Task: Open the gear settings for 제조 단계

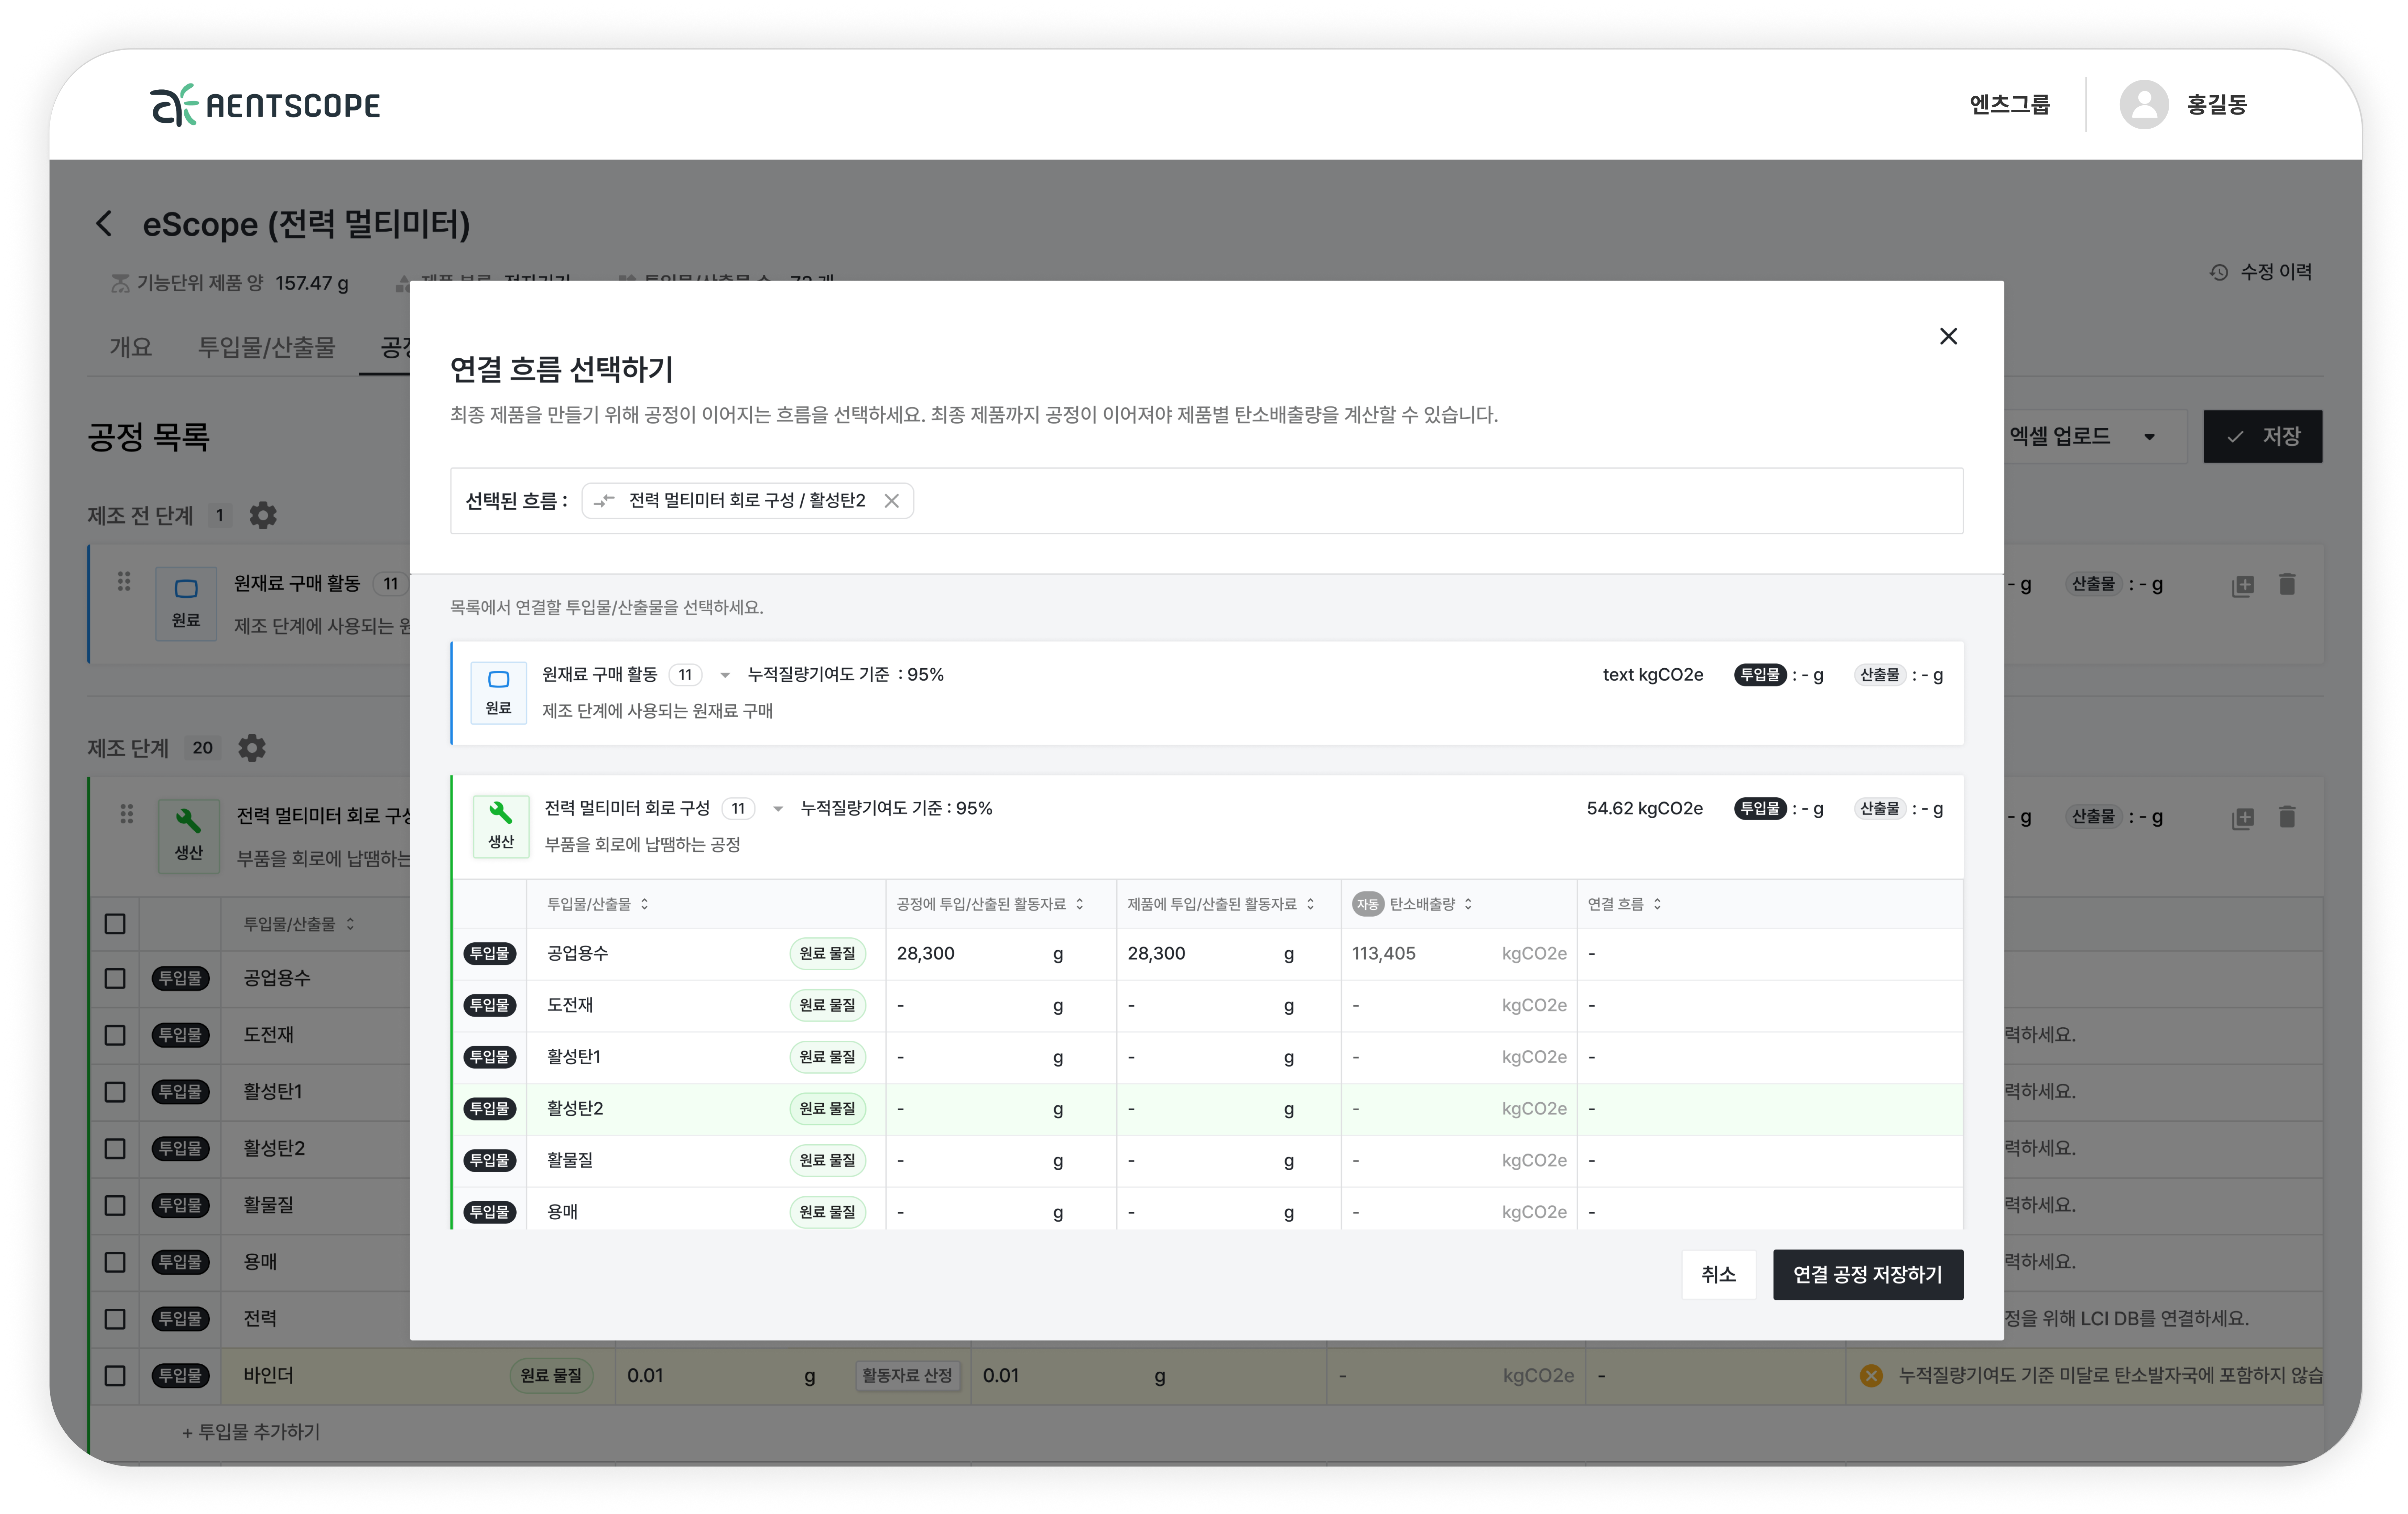Action: 252,748
